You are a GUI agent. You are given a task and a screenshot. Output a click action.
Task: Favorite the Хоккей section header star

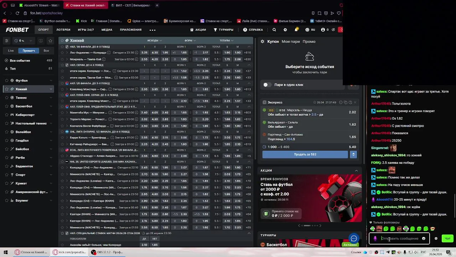tap(62, 40)
